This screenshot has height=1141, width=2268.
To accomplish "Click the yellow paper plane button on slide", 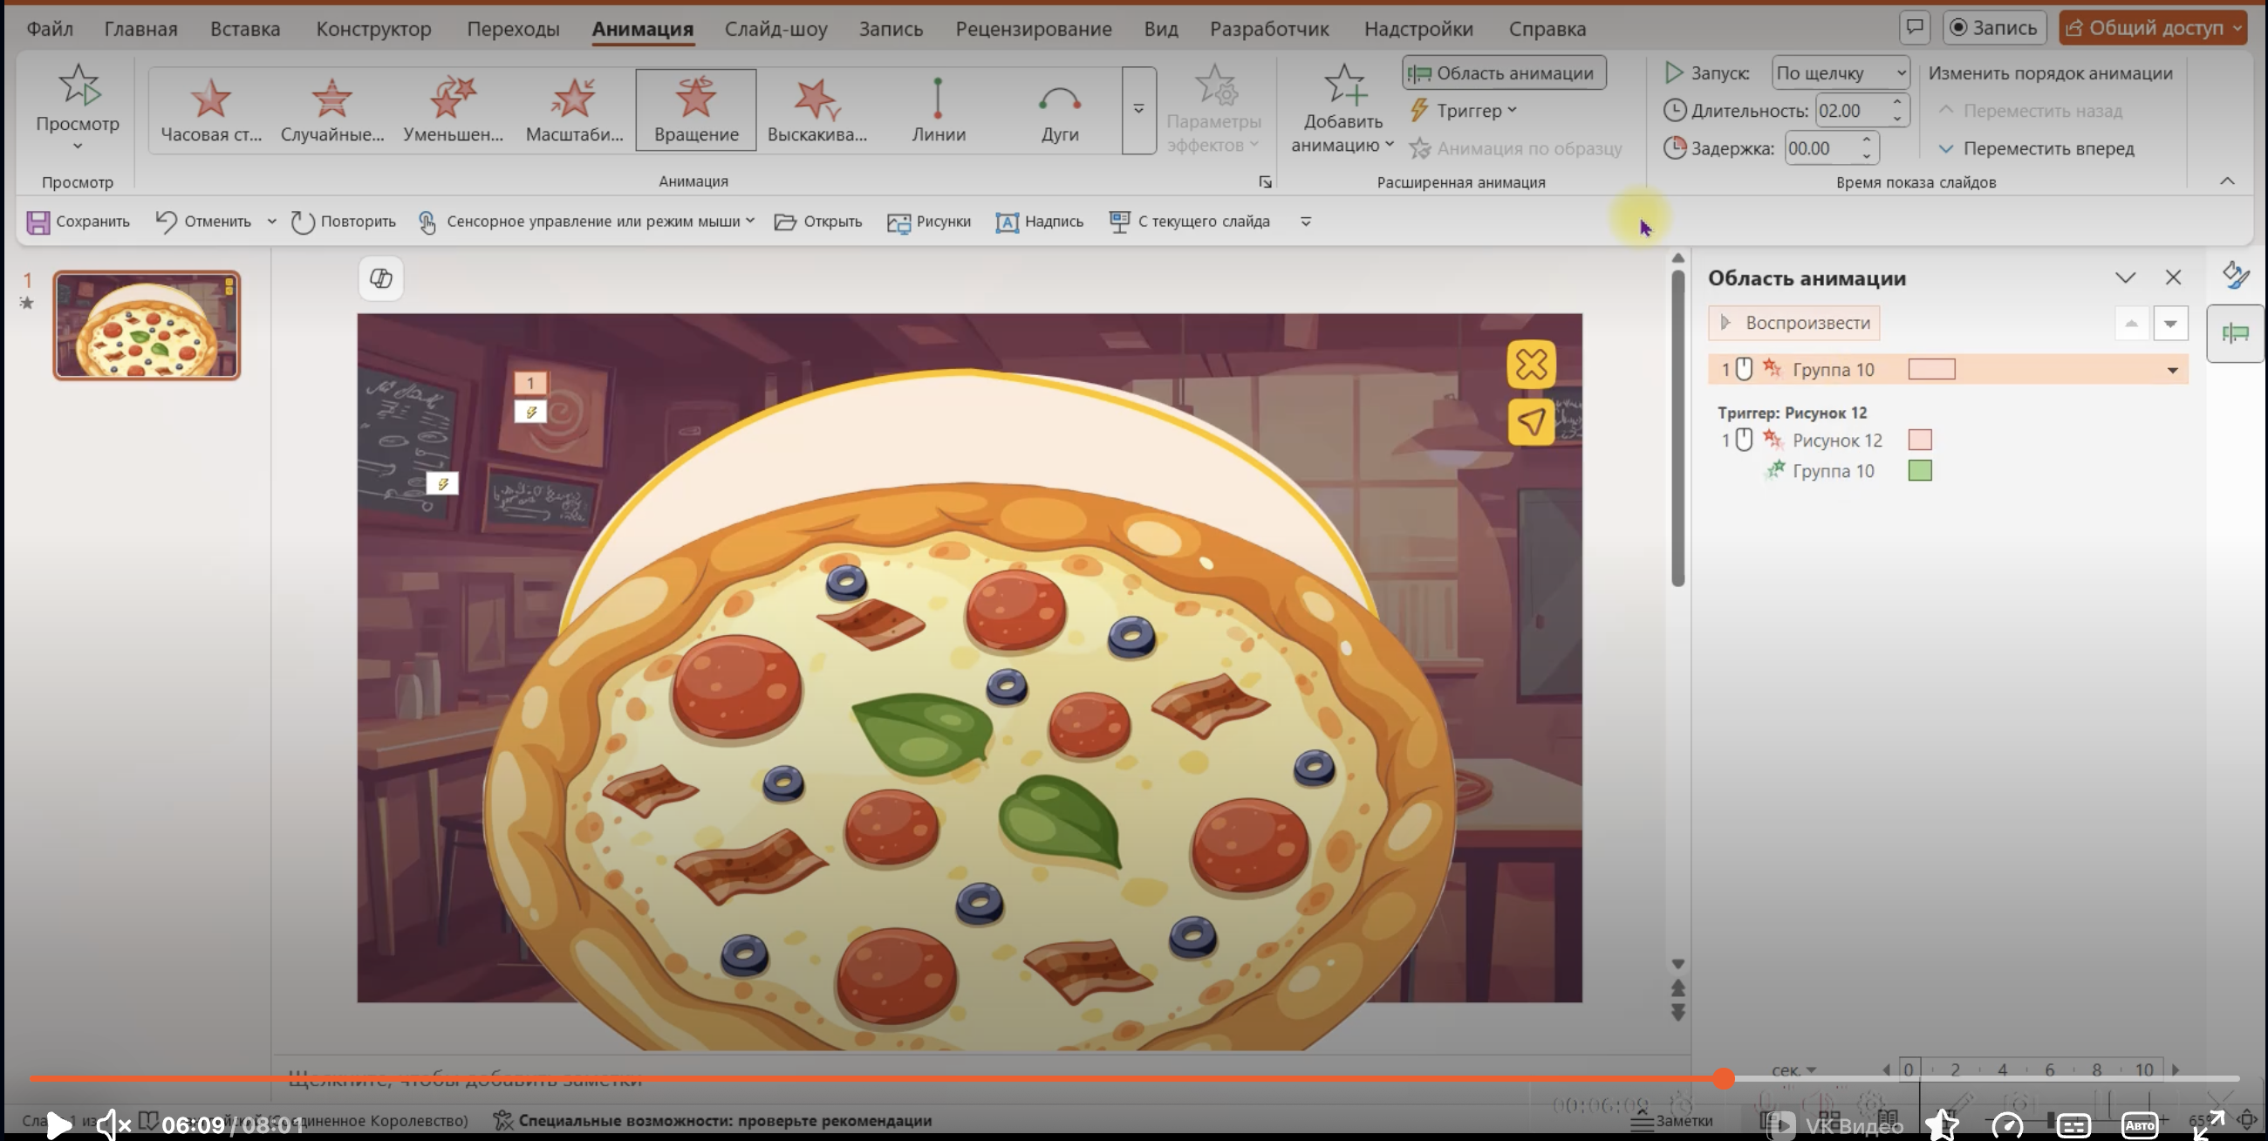I will pyautogui.click(x=1531, y=422).
